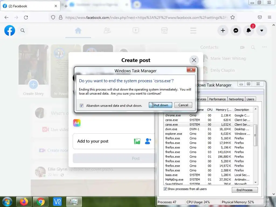The image size is (276, 207).
Task: Click the process list scrollbar thumb
Action: coord(256,135)
